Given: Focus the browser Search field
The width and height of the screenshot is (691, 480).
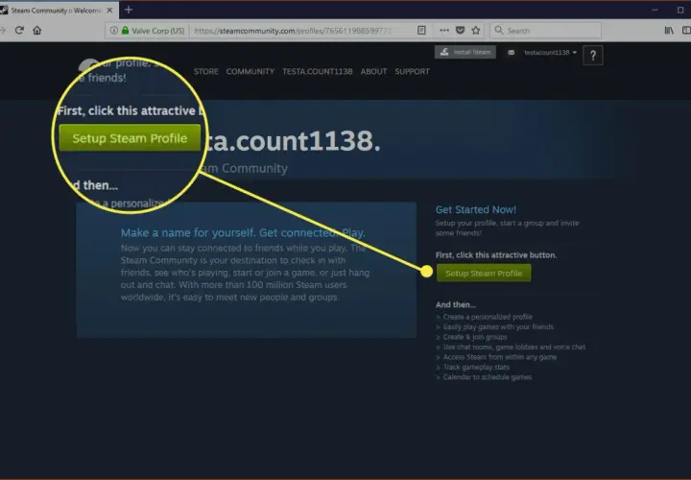Looking at the screenshot, I should coord(545,31).
